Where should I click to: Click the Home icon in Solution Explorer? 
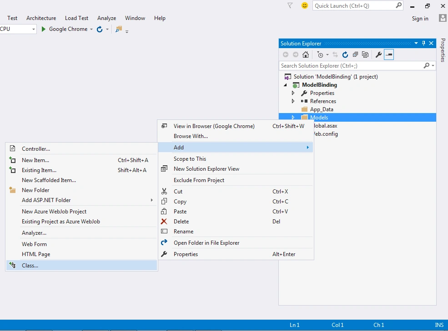[x=306, y=54]
